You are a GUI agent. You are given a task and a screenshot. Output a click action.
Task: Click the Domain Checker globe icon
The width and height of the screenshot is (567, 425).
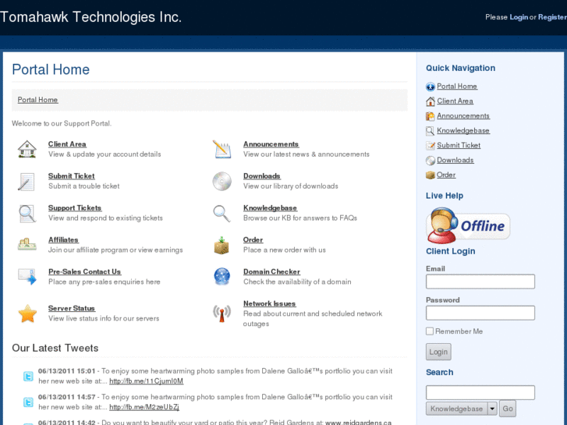click(x=221, y=277)
